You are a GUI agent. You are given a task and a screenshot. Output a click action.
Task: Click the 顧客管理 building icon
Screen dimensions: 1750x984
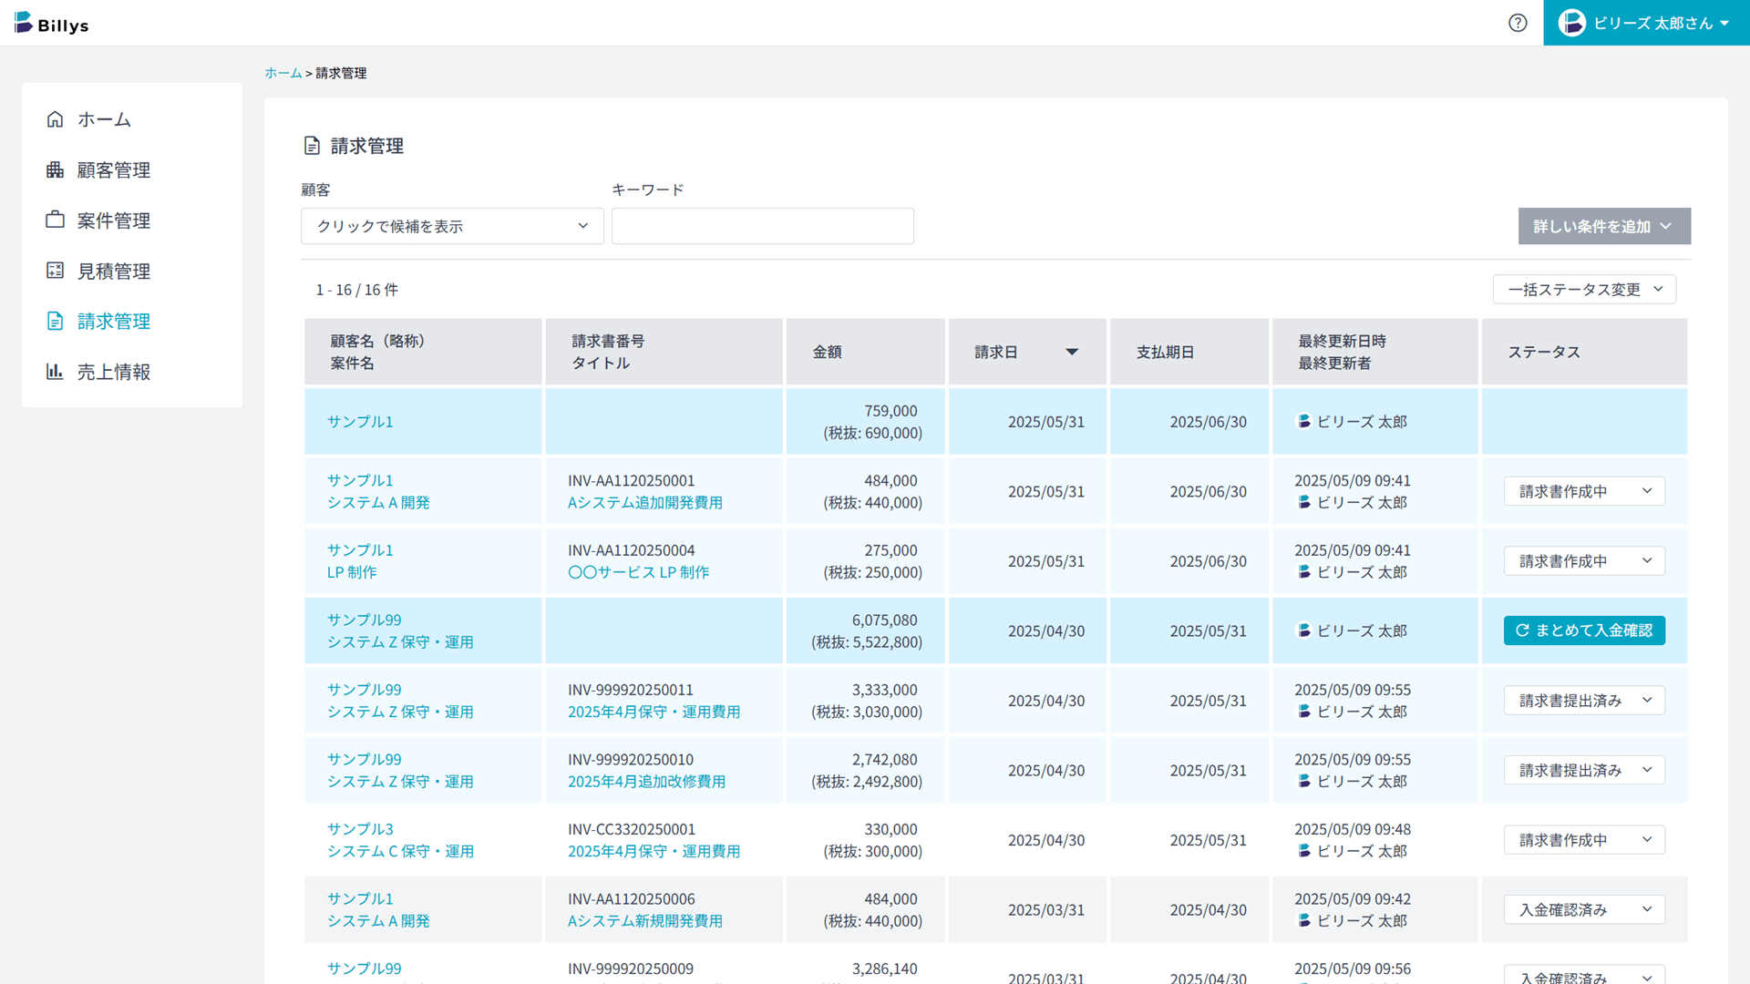[56, 169]
